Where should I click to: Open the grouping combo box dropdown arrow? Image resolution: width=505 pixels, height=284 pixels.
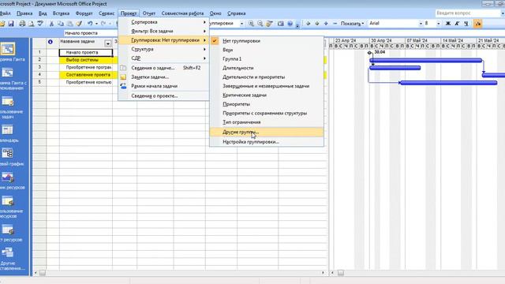pos(241,24)
